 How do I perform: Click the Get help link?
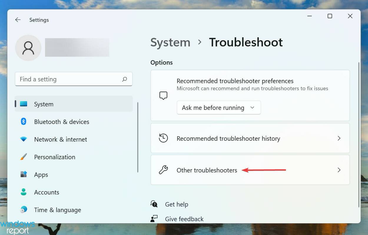pyautogui.click(x=176, y=204)
